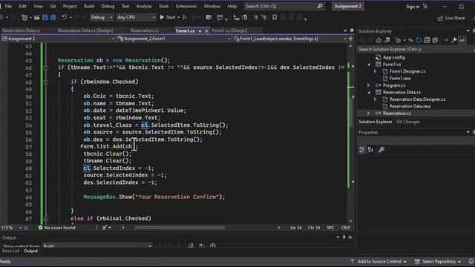
Task: Click Pending Changes Filter clock icon
Action: pyautogui.click(x=398, y=40)
